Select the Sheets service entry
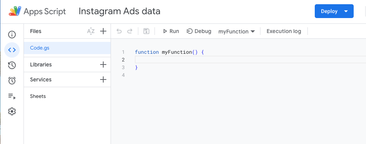The height and width of the screenshot is (144, 366). tap(38, 96)
